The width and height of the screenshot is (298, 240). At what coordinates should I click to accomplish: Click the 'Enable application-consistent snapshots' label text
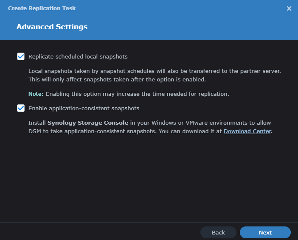(84, 108)
